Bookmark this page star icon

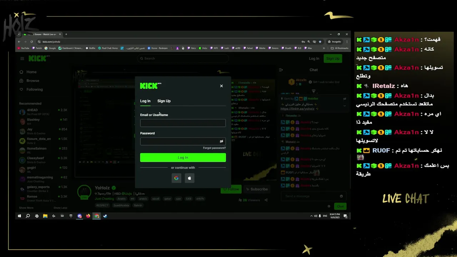tap(320, 42)
